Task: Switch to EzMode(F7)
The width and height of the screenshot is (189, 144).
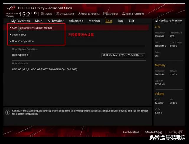Action: pos(153,132)
